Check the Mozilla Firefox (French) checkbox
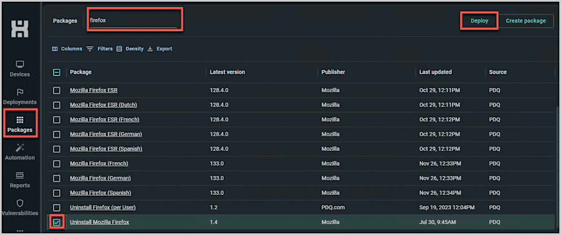Image resolution: width=561 pixels, height=235 pixels. tap(57, 163)
